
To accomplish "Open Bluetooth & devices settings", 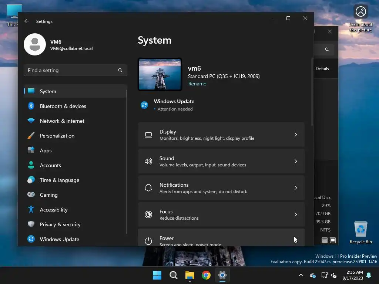I will click(75, 106).
